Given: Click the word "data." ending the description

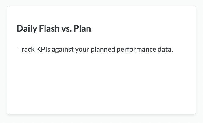Looking at the screenshot, I should [165, 49].
